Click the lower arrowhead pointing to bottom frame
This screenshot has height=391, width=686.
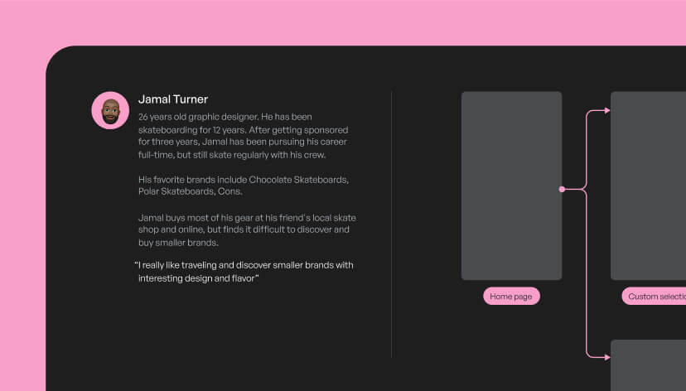click(x=606, y=357)
